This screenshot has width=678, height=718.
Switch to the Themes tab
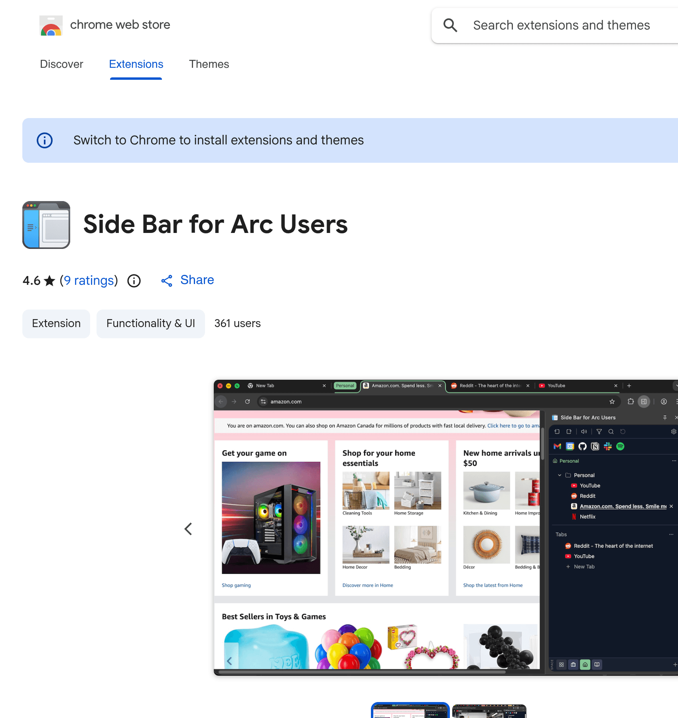209,64
